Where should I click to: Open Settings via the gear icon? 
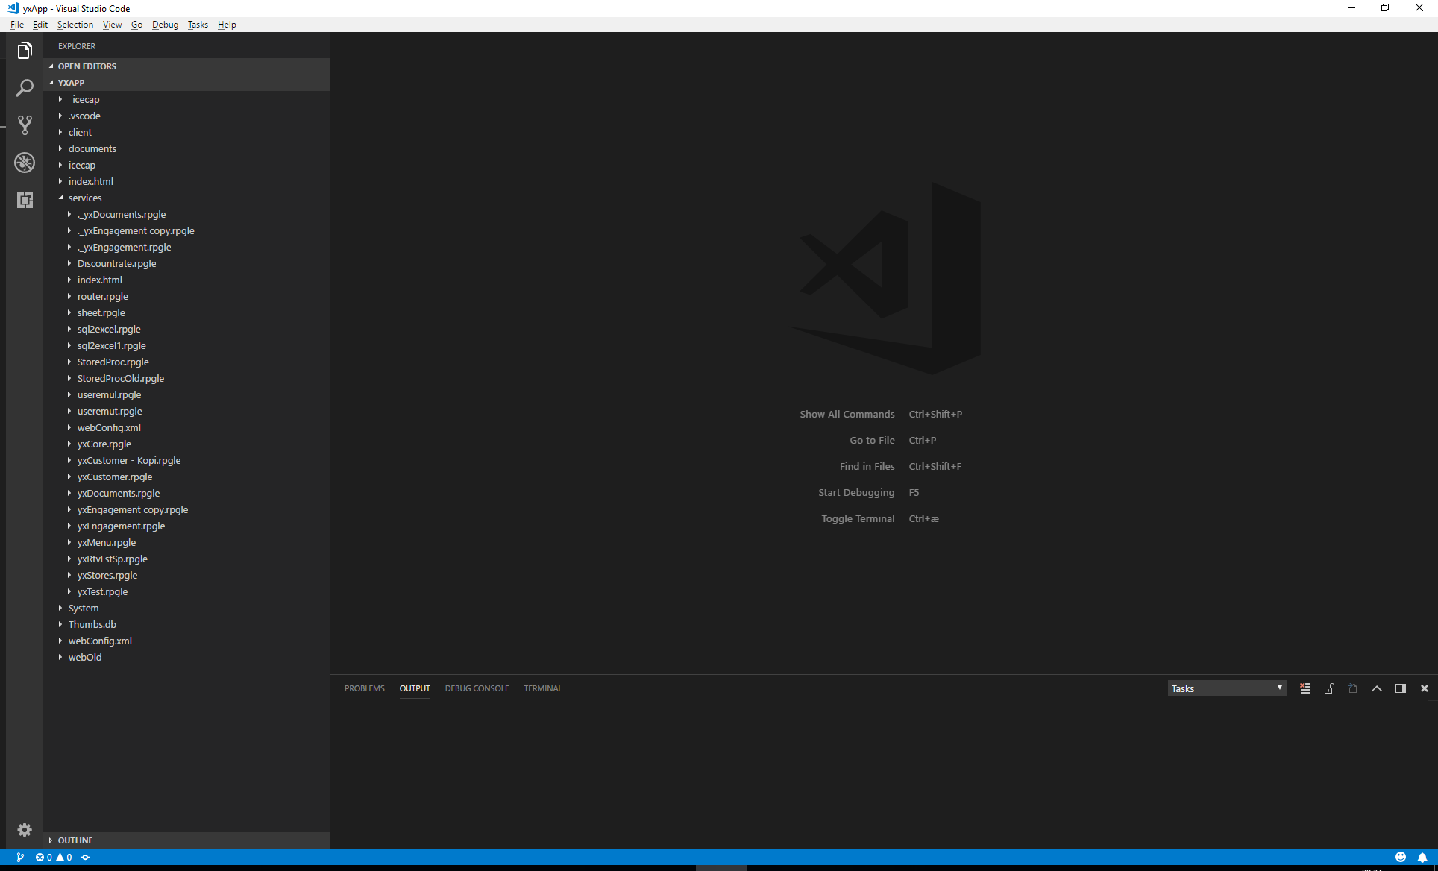click(25, 830)
